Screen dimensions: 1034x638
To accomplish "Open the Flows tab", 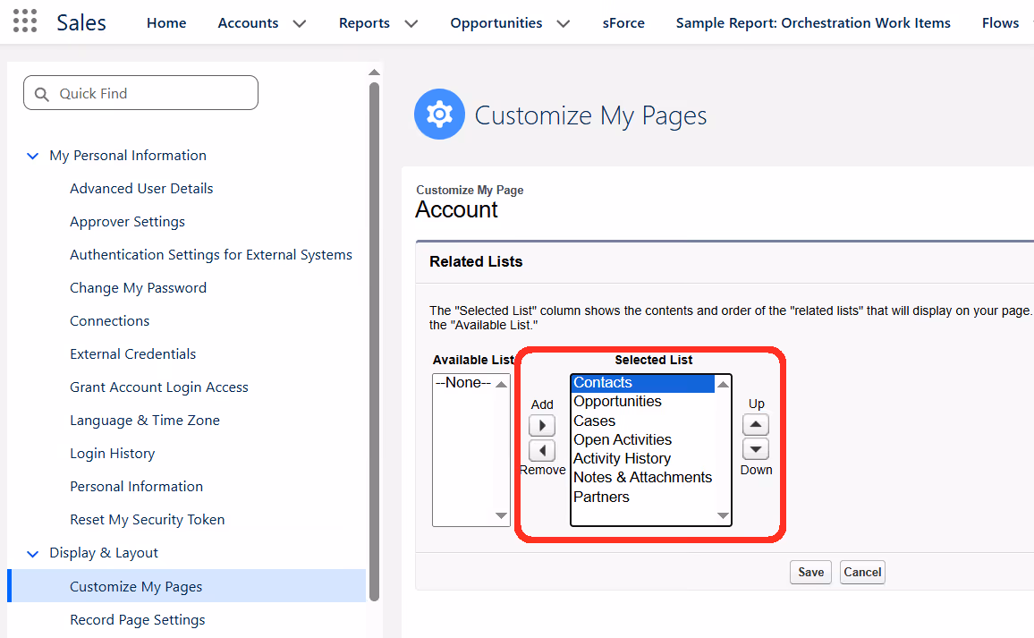I will click(1000, 23).
